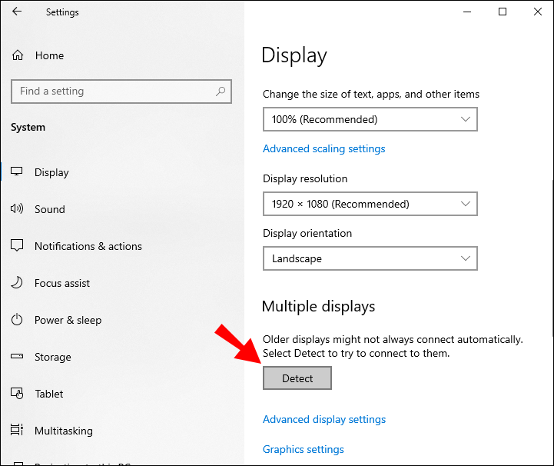The height and width of the screenshot is (466, 554).
Task: Click the back arrow icon
Action: [17, 12]
